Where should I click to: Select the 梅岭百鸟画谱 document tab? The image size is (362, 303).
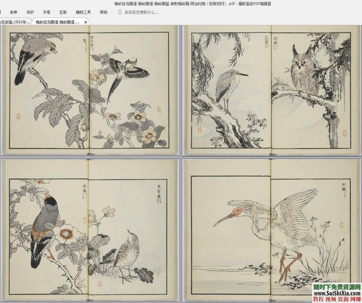58,22
